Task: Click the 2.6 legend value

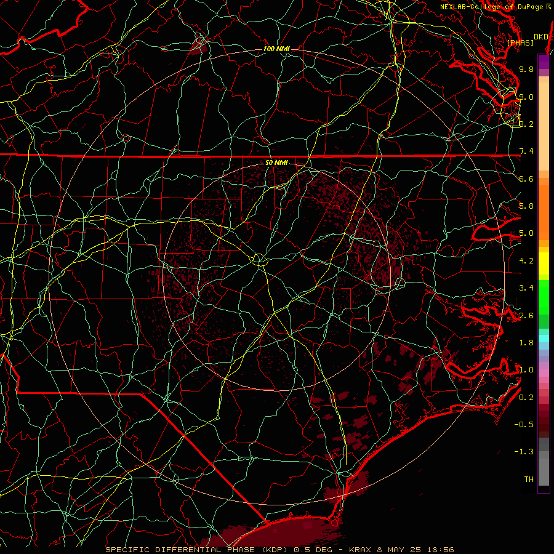Action: coord(526,316)
